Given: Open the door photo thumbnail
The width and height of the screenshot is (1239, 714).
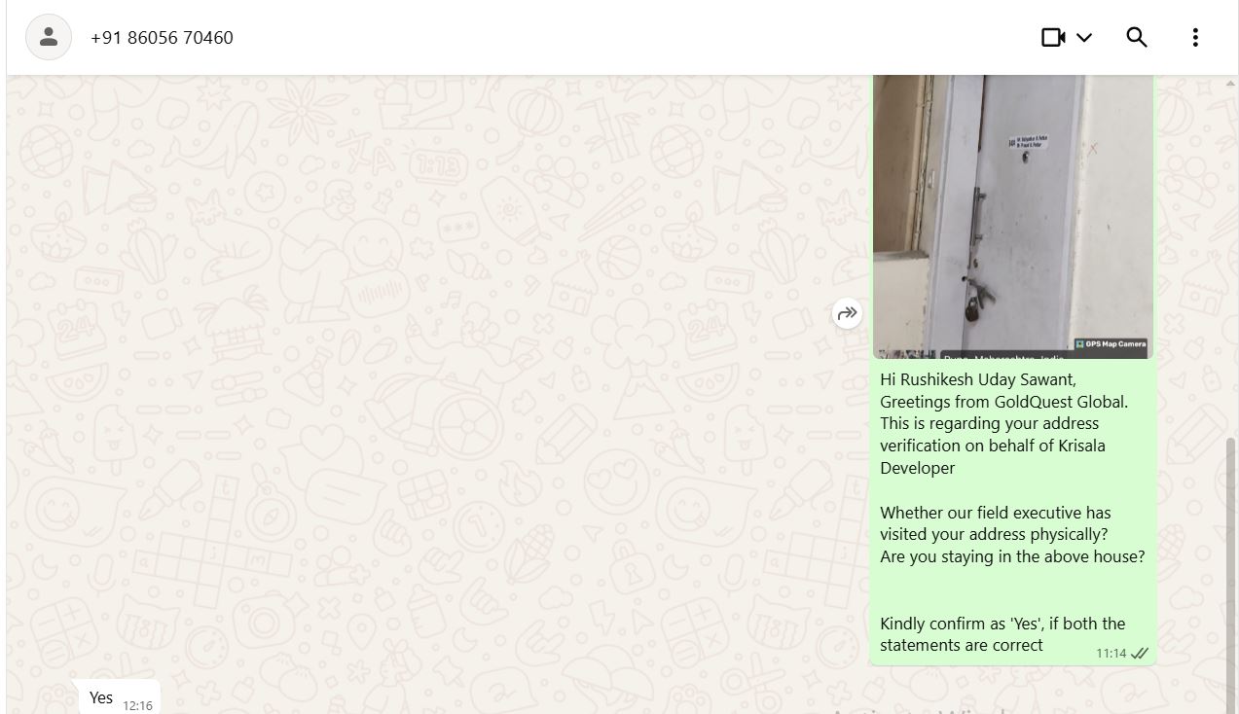Looking at the screenshot, I should tap(1012, 216).
